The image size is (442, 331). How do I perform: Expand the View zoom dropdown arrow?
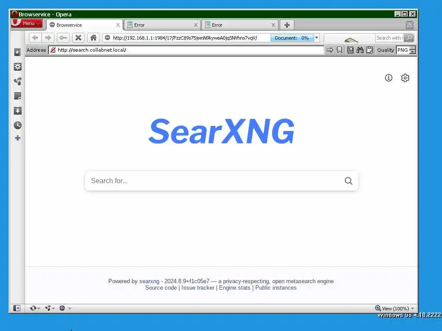tap(412, 309)
